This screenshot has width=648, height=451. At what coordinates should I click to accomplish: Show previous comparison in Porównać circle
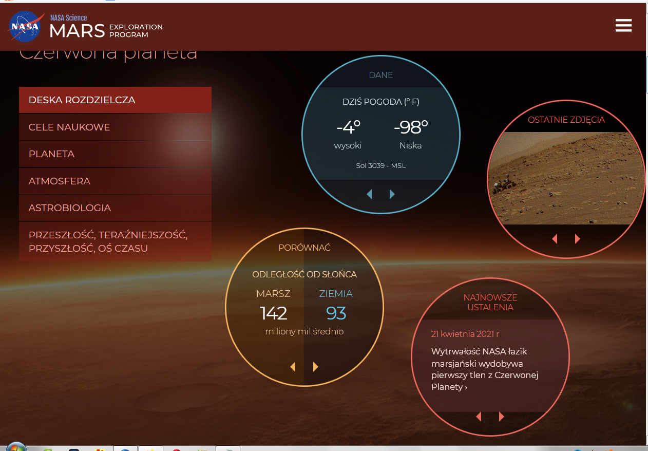(293, 366)
